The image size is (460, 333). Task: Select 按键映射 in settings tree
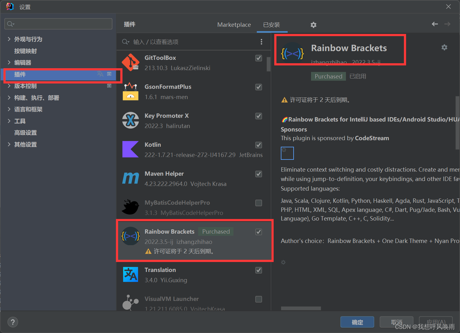[x=26, y=51]
